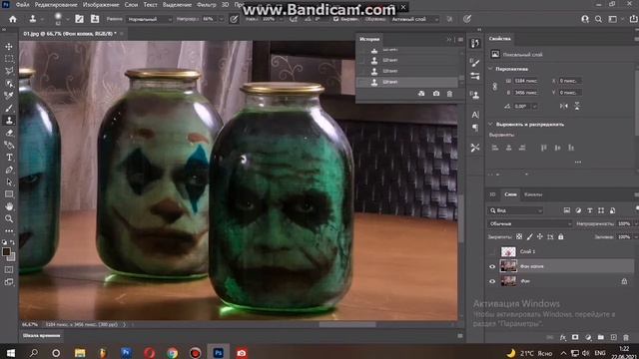Collapse the Перспектива section

[x=490, y=69]
